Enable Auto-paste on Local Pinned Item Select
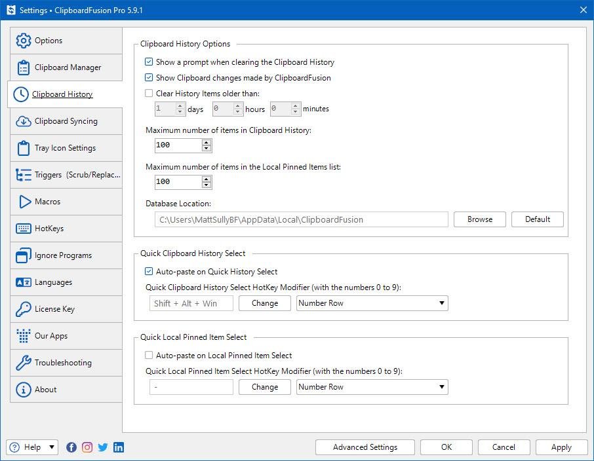Viewport: 594px width, 461px height. pyautogui.click(x=149, y=356)
